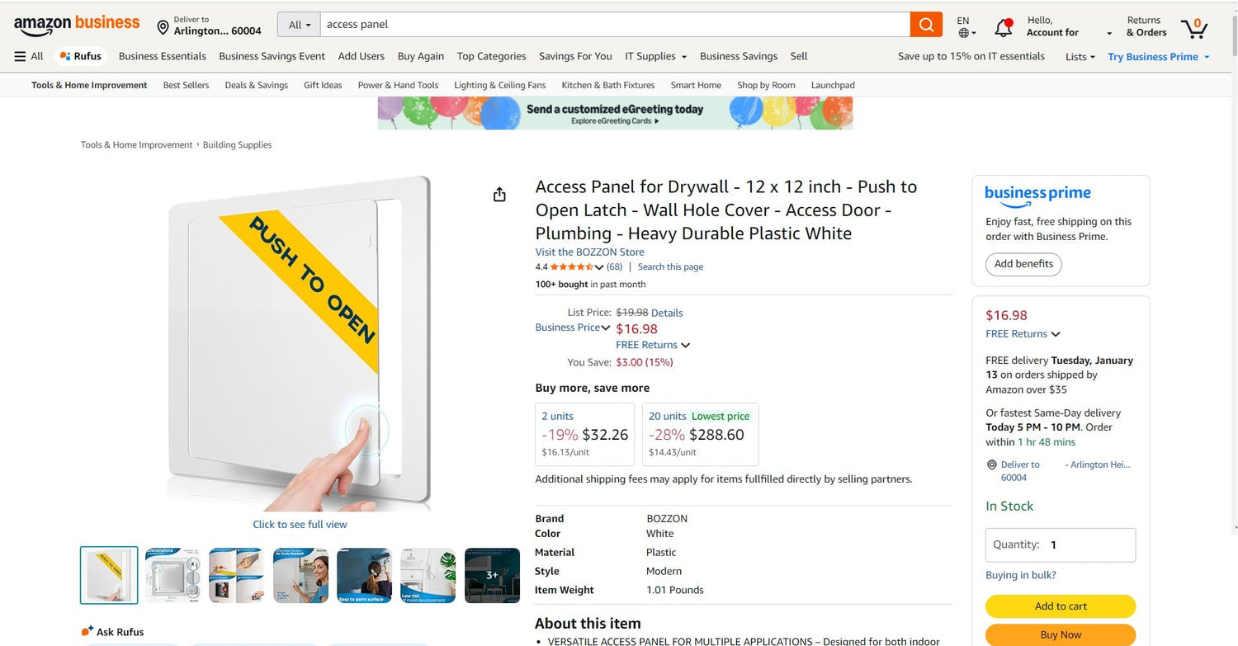Select the 20 units lowest price option
The height and width of the screenshot is (646, 1238).
pos(700,434)
